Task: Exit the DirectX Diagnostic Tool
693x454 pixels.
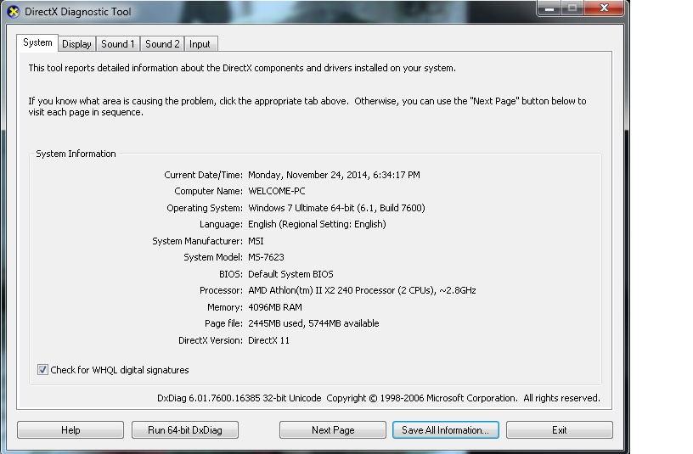Action: tap(559, 430)
